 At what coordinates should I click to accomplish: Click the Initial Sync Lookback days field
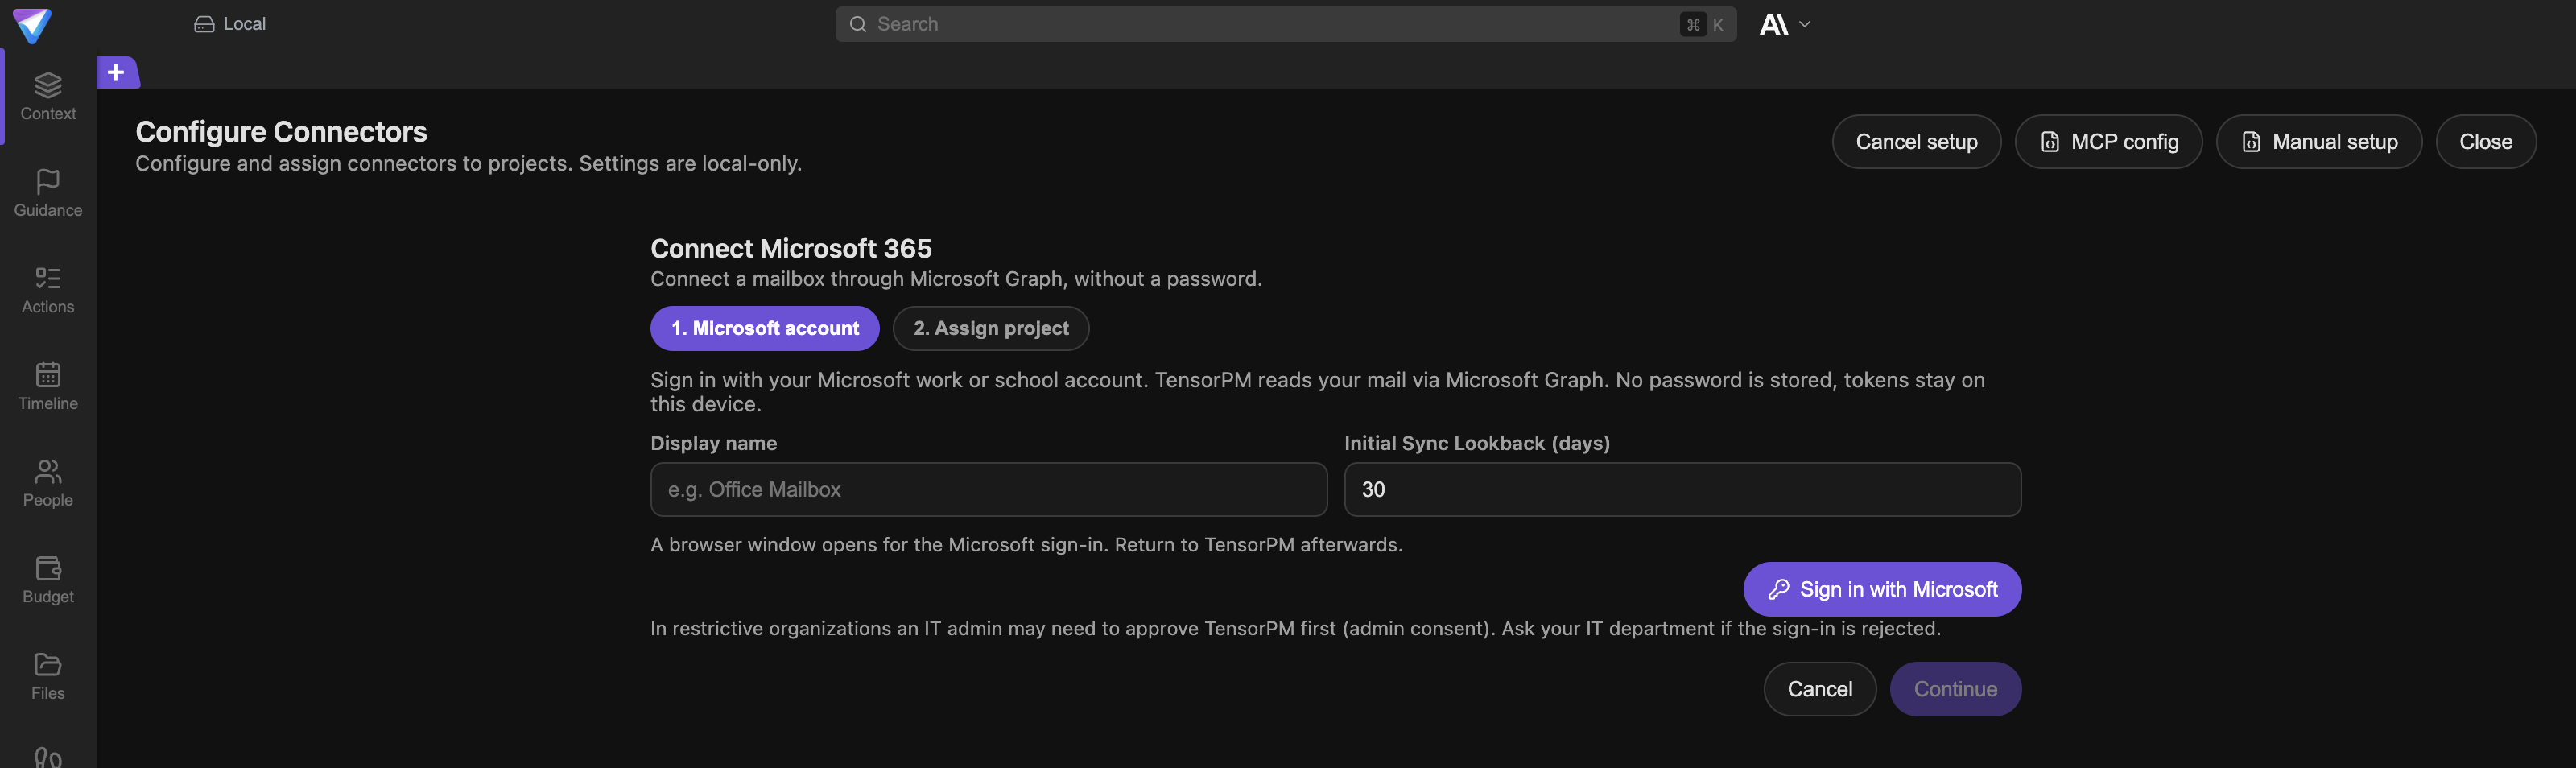coord(1682,489)
